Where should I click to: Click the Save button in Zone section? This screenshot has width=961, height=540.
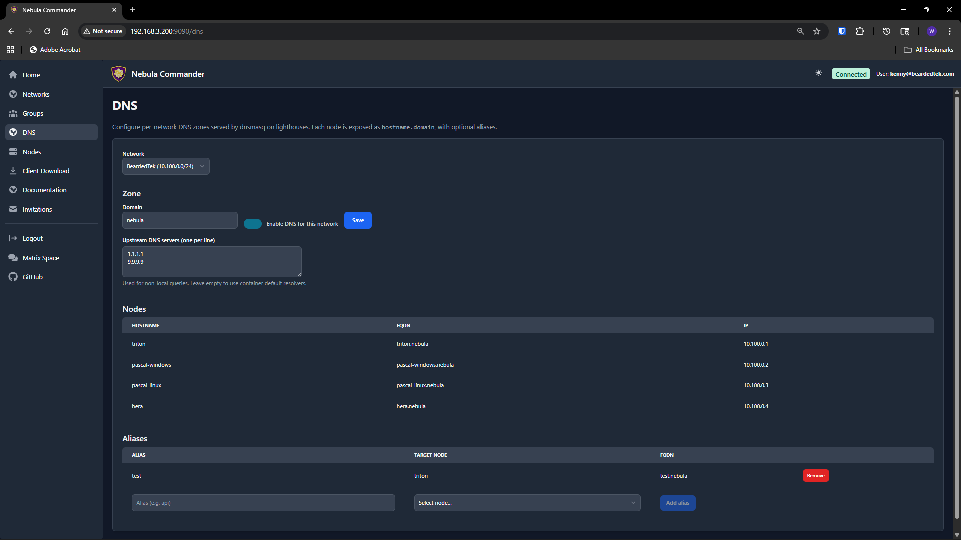[357, 220]
